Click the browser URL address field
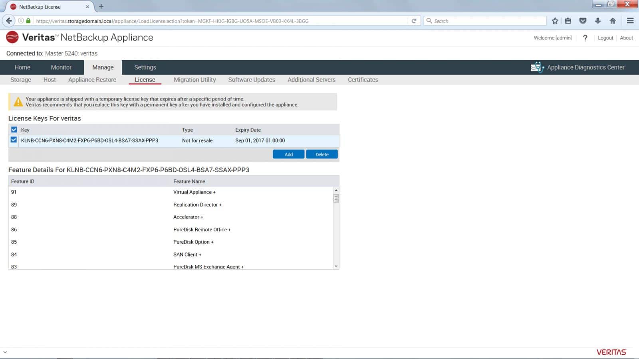The width and height of the screenshot is (639, 359). [x=221, y=21]
